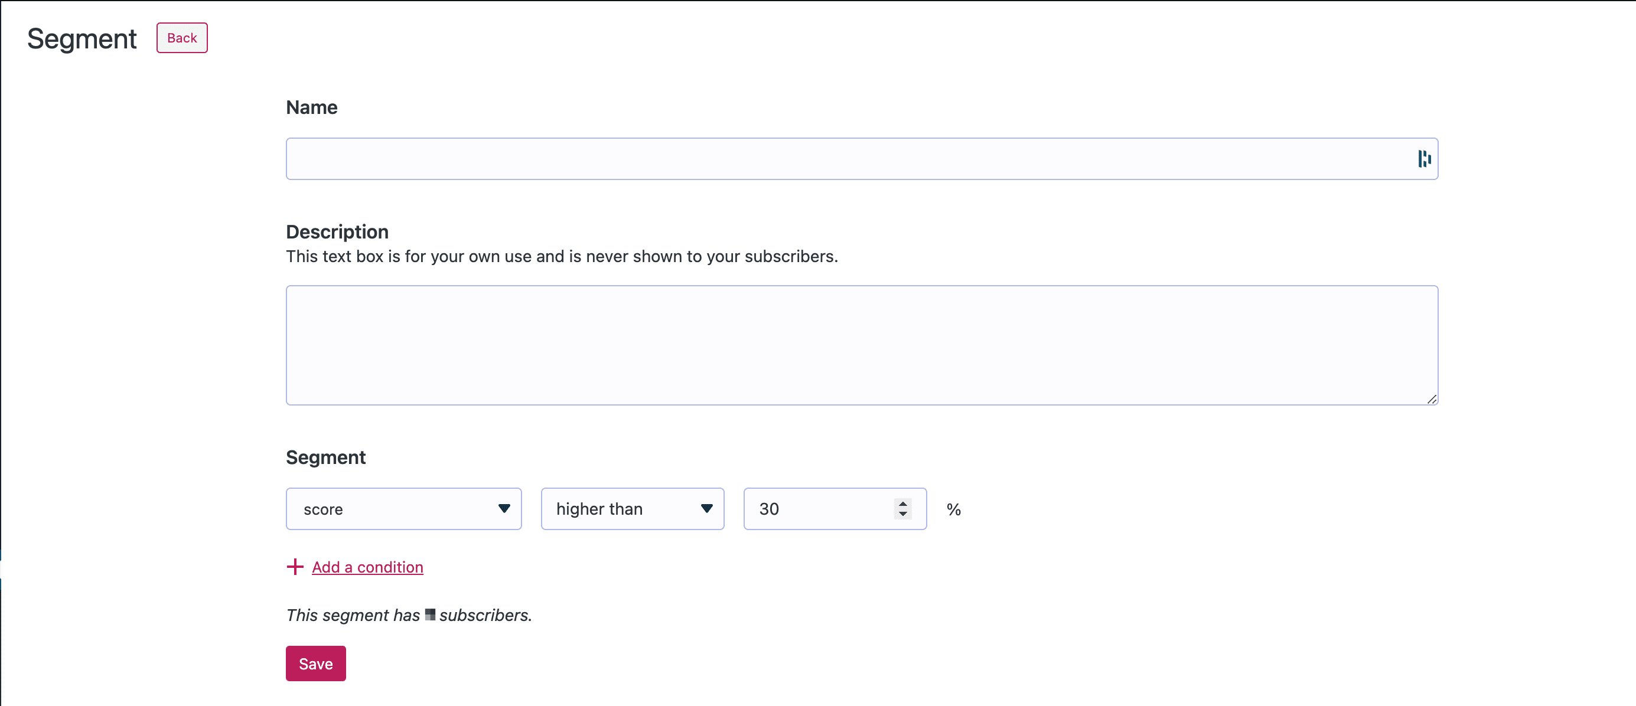Open the score field dropdown
1636x706 pixels.
(x=394, y=509)
